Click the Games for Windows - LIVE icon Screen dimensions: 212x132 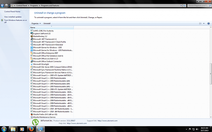(32, 47)
